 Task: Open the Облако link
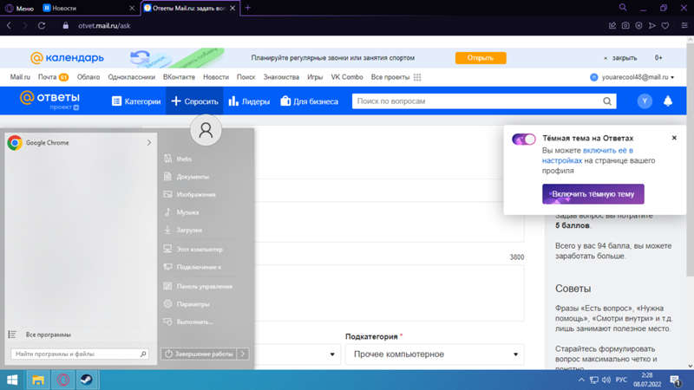88,77
